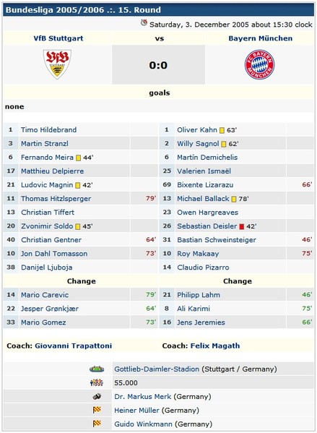Click the VfB Stuttgart club crest
This screenshot has height=433, width=317.
57,64
